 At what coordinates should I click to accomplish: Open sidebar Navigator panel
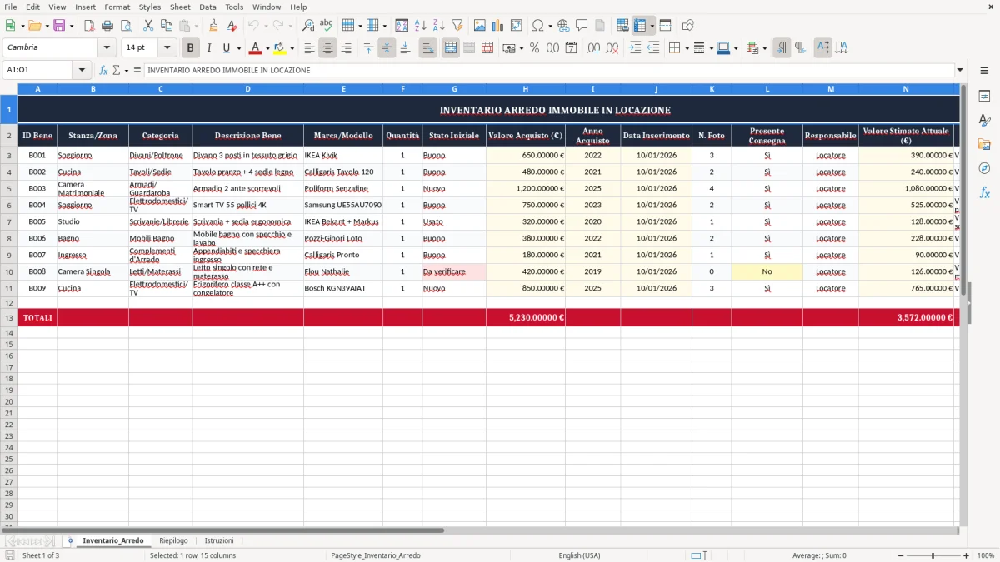point(984,168)
